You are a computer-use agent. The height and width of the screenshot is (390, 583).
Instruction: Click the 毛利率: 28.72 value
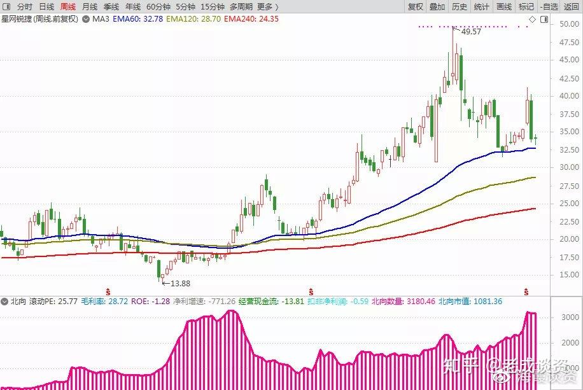pyautogui.click(x=104, y=301)
